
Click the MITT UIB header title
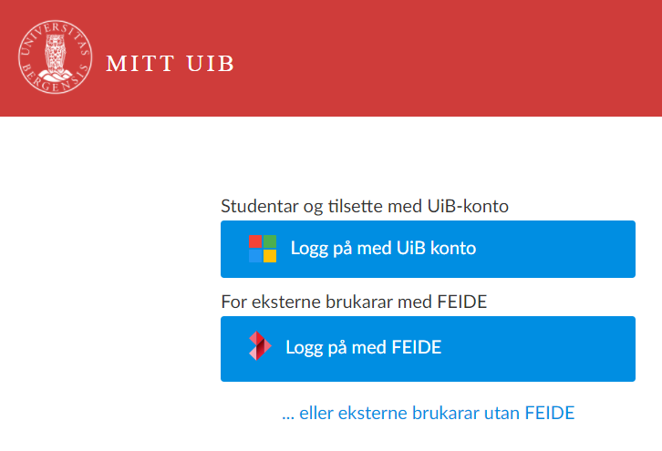(171, 63)
